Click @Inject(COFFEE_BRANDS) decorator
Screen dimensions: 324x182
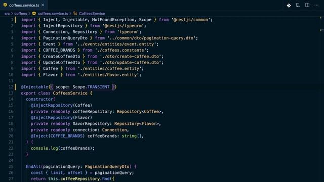tap(58, 136)
